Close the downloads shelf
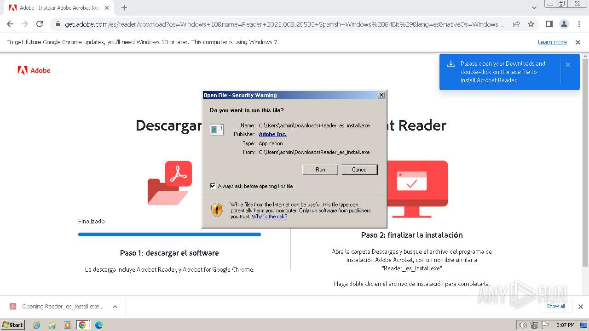Screen dimensions: 589x331 click(581, 307)
